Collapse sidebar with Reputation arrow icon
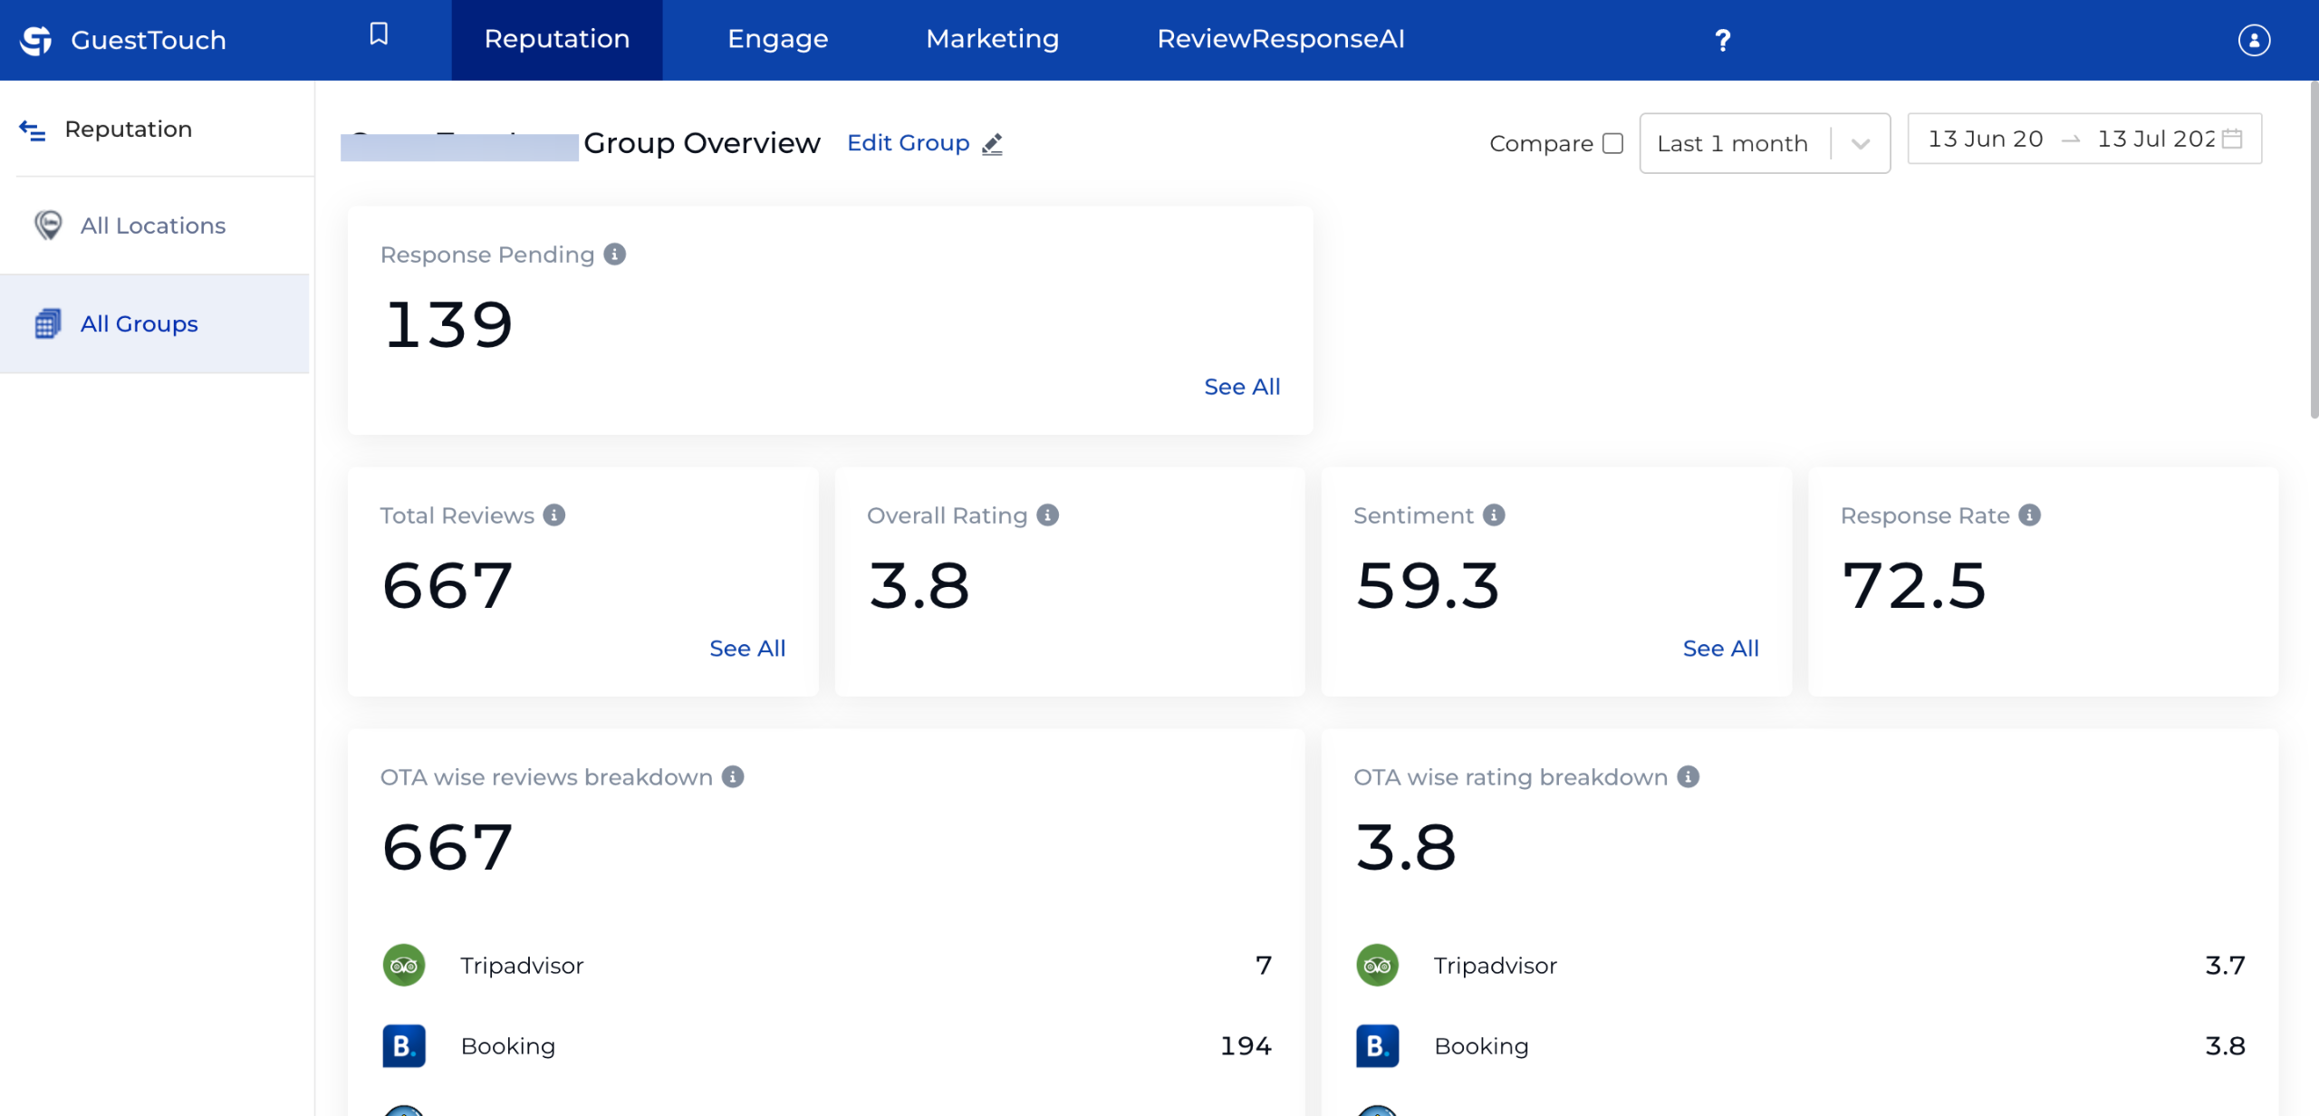 point(33,130)
